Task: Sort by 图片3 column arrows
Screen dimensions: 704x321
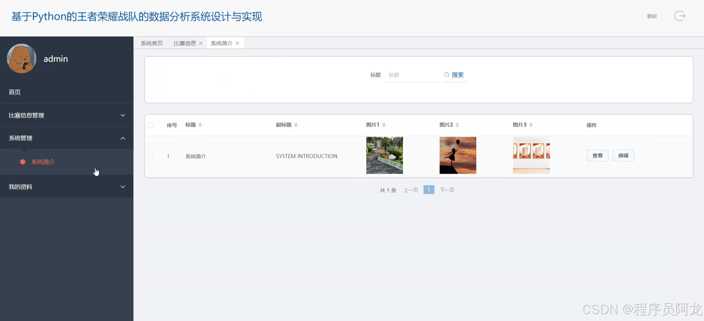Action: coord(531,125)
